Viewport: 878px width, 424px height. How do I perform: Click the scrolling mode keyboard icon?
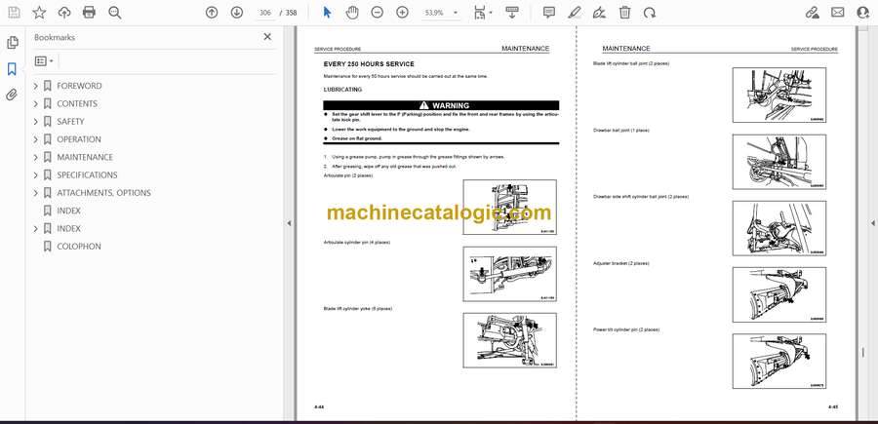[x=512, y=13]
